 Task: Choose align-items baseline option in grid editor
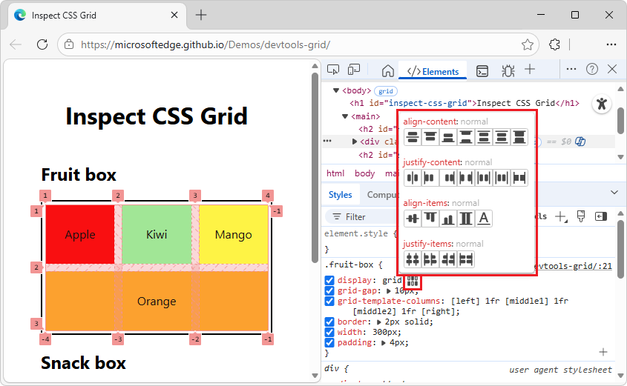(x=484, y=218)
